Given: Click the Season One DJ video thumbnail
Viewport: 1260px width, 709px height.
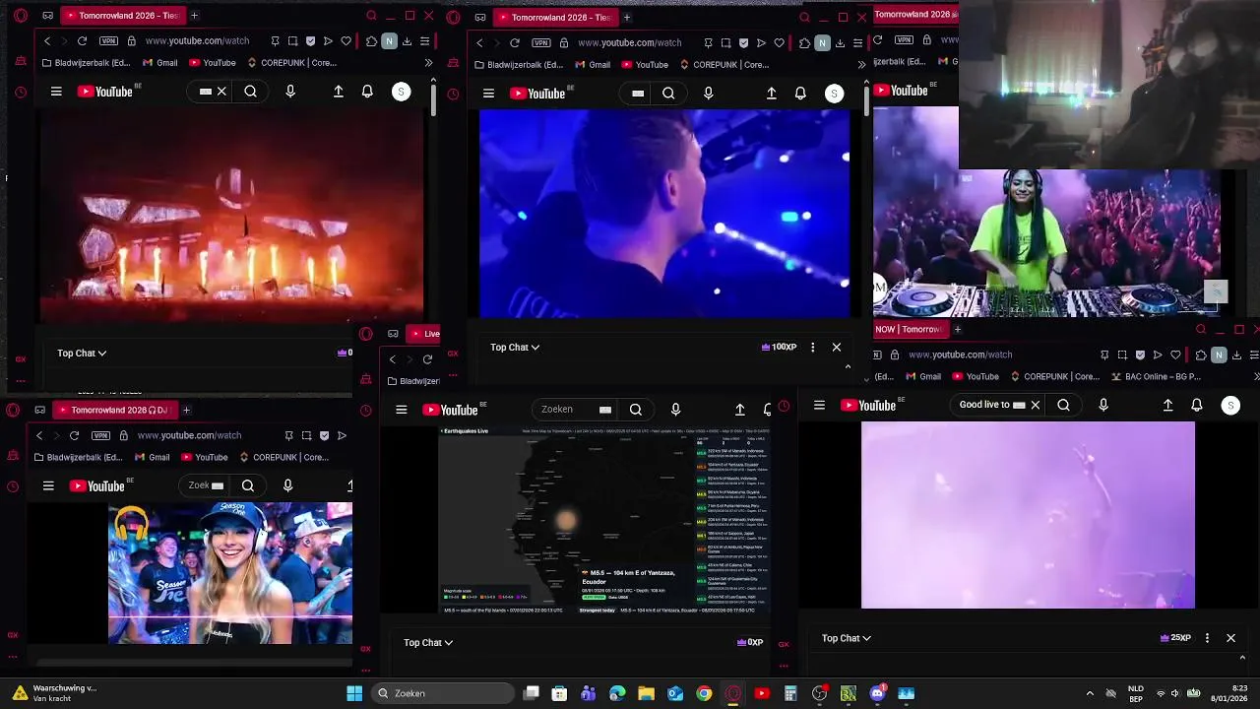Looking at the screenshot, I should pyautogui.click(x=230, y=573).
